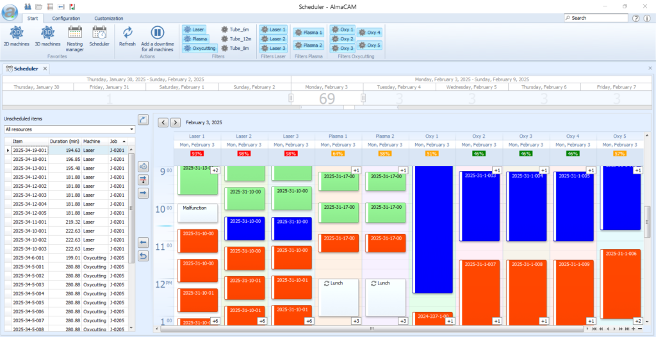Add a downtime for all machines
This screenshot has height=337, width=656.
tap(157, 37)
